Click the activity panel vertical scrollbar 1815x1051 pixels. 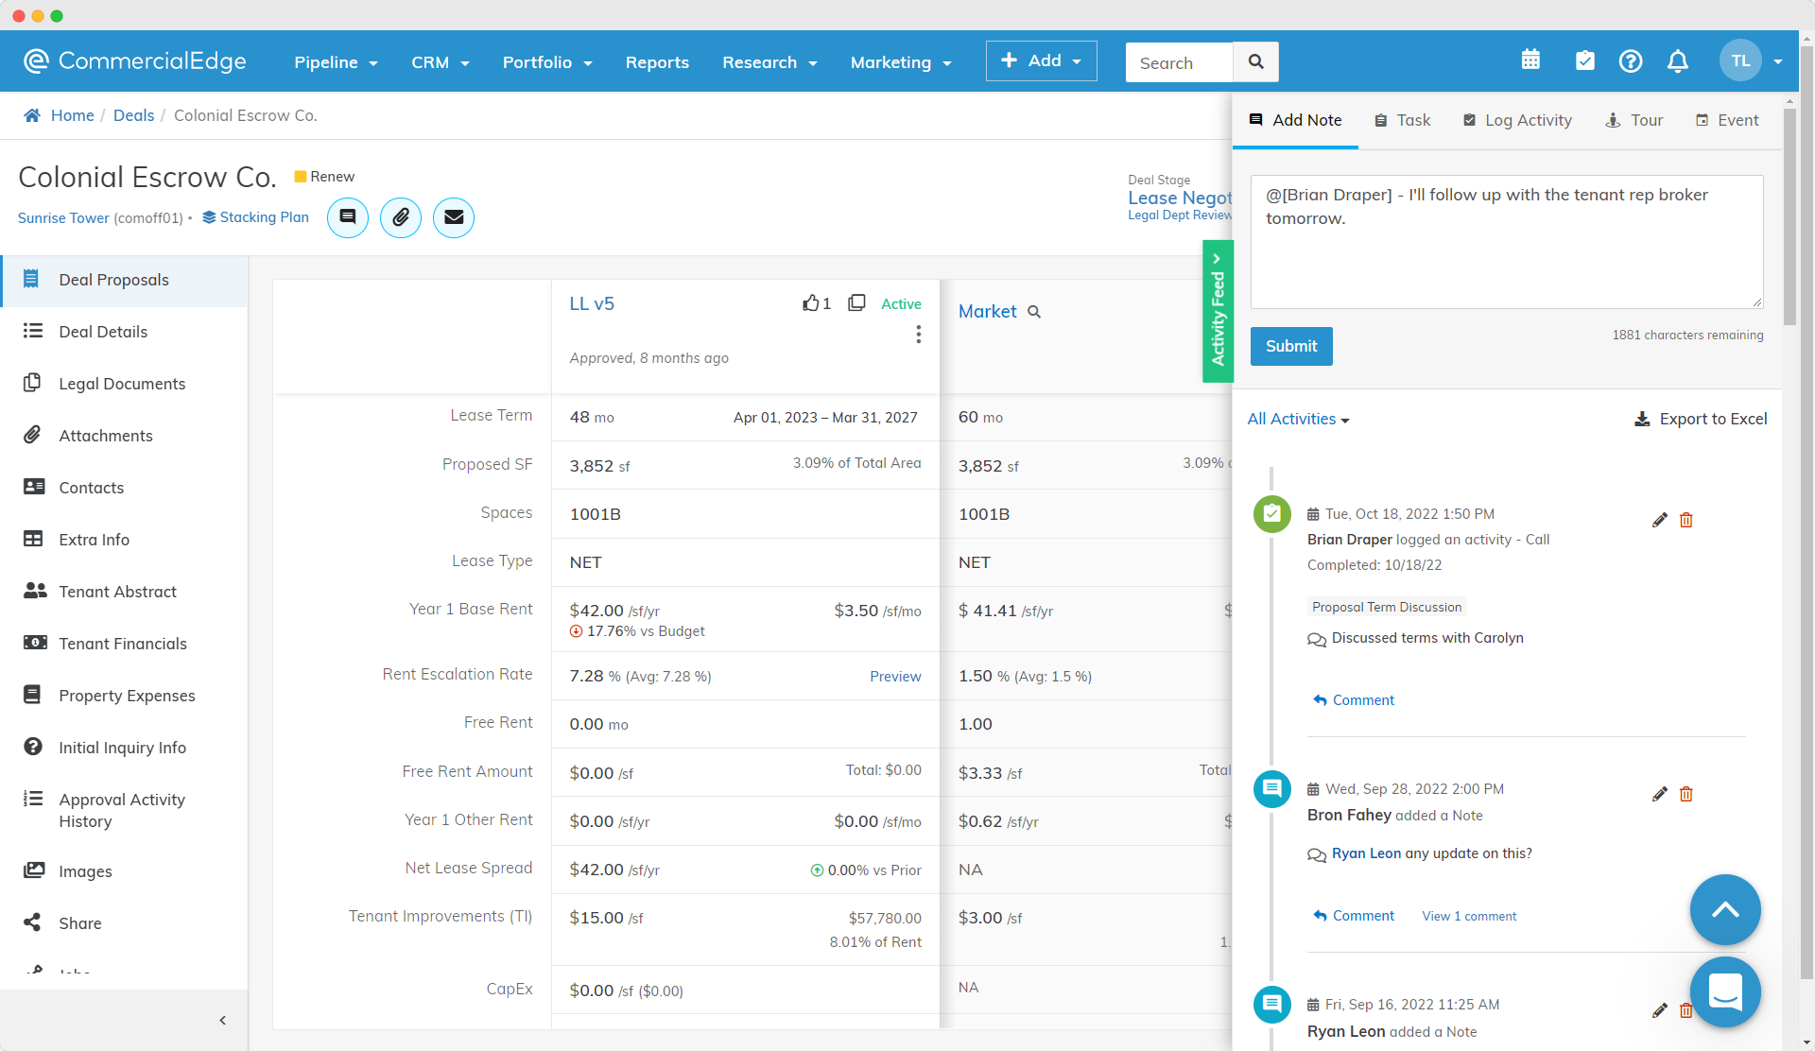pos(1789,216)
